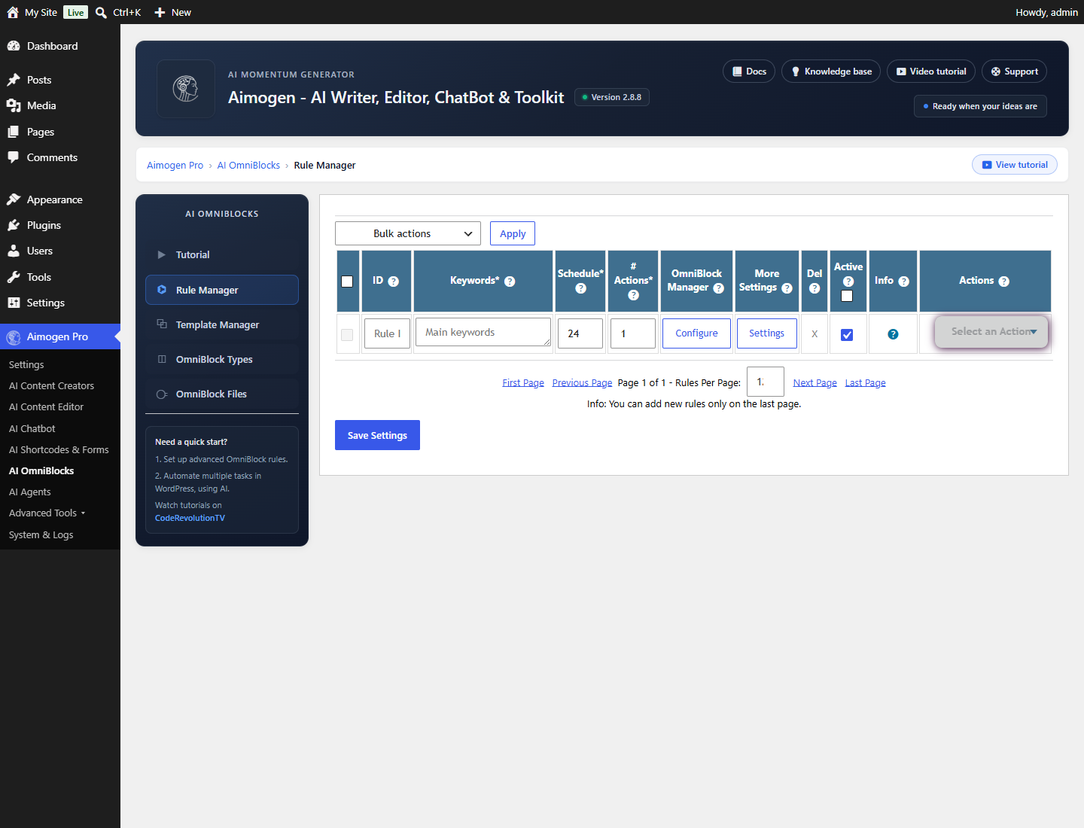Open Template Manager menu item
1084x828 pixels.
pyautogui.click(x=222, y=324)
